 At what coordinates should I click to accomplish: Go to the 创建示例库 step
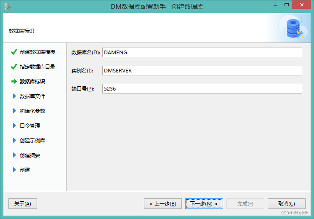32,140
